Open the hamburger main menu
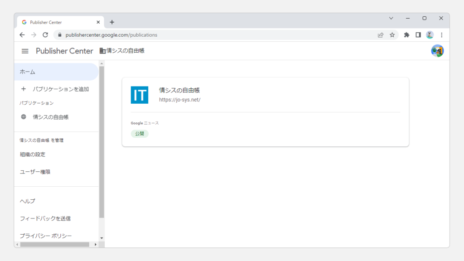 pyautogui.click(x=25, y=51)
